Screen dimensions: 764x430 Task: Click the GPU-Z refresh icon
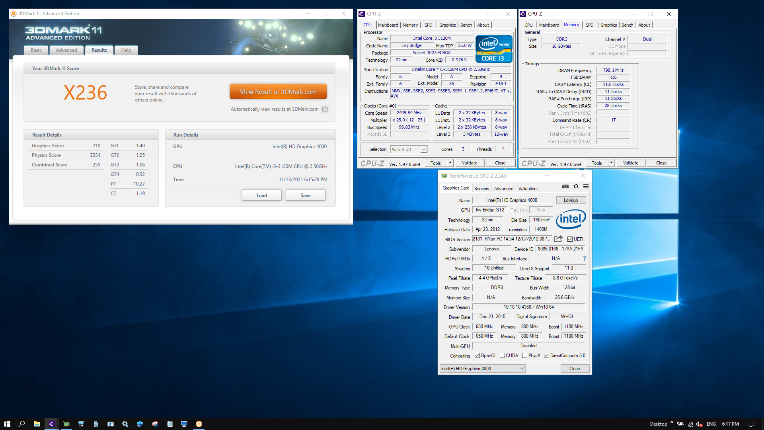576,186
